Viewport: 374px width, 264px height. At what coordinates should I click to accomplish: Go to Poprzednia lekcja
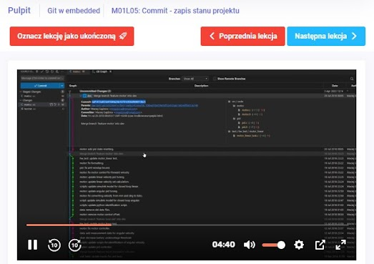pyautogui.click(x=243, y=36)
